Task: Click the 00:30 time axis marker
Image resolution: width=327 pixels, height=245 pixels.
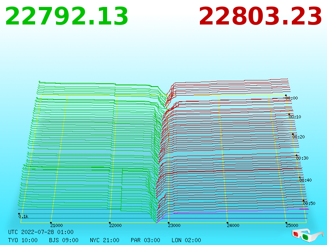Action: (x=302, y=158)
